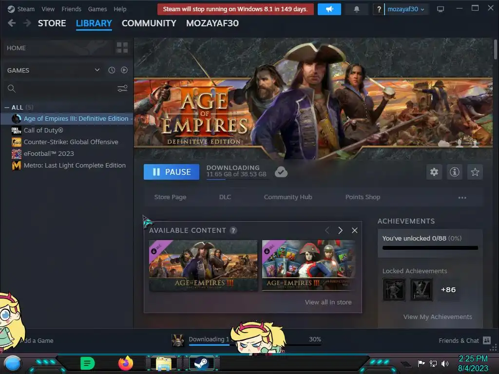499x374 pixels.
Task: Click the question mark help icon
Action: (x=379, y=9)
